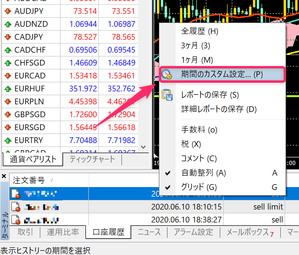The height and width of the screenshot is (255, 299).
Task: Open the メールボックス terminal tab
Action: pos(250,232)
